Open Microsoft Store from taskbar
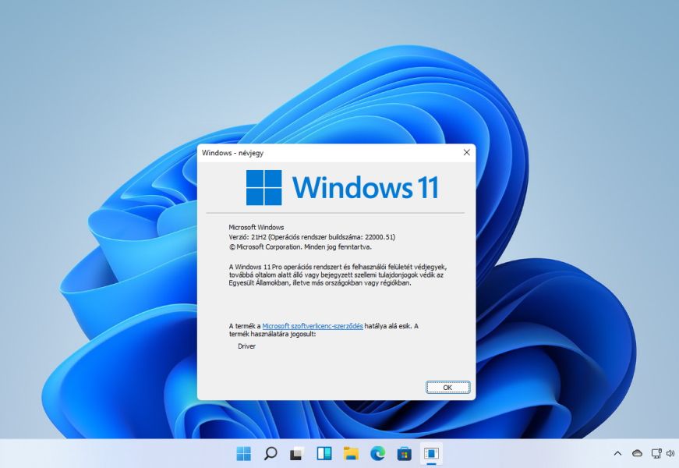The width and height of the screenshot is (679, 468). tap(405, 454)
